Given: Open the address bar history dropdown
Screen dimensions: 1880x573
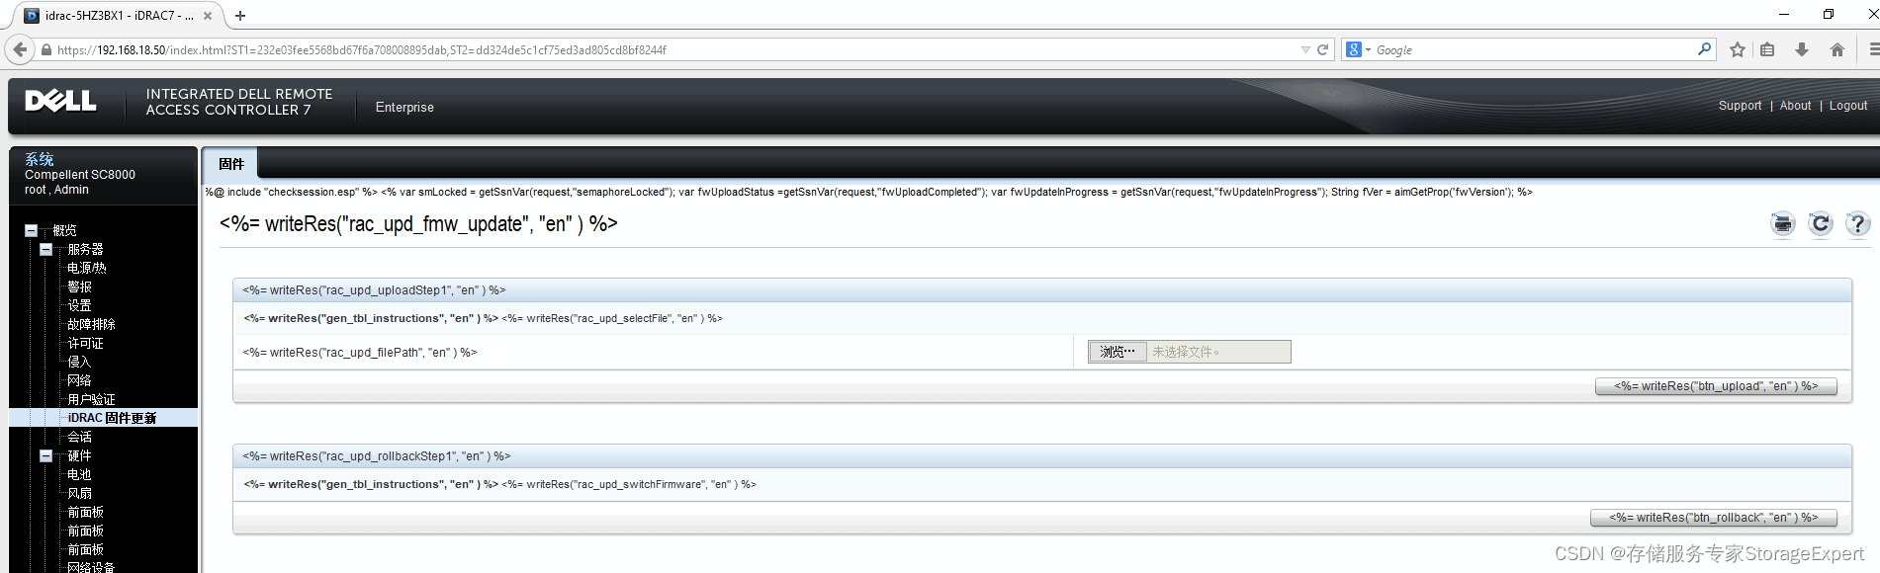Looking at the screenshot, I should pyautogui.click(x=1305, y=49).
